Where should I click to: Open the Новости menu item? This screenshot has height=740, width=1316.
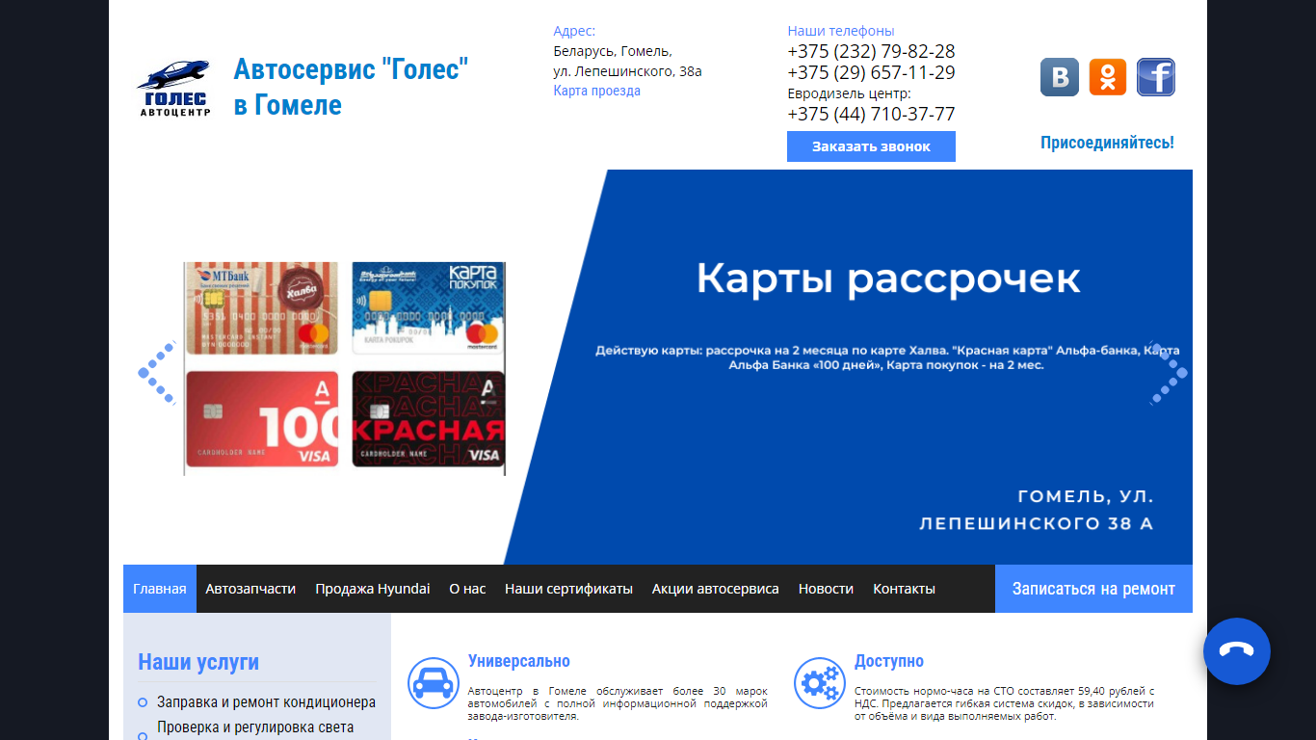click(826, 589)
